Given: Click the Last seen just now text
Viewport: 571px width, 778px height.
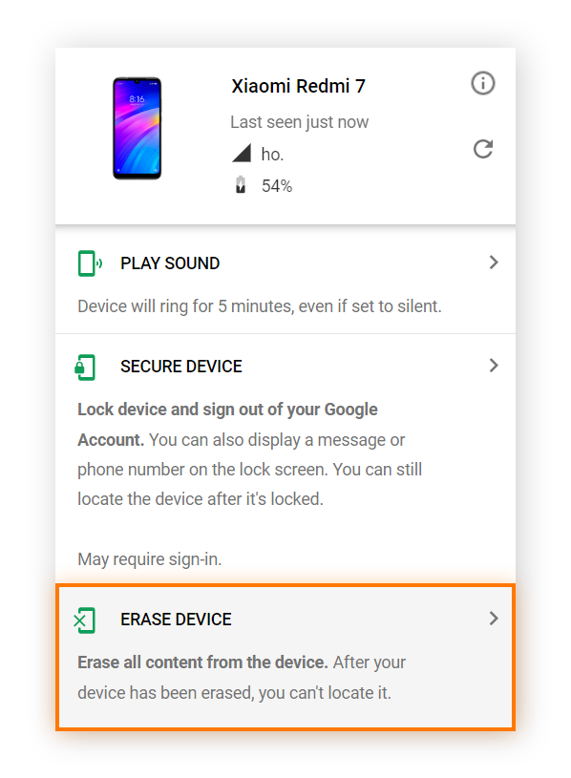Looking at the screenshot, I should 300,121.
